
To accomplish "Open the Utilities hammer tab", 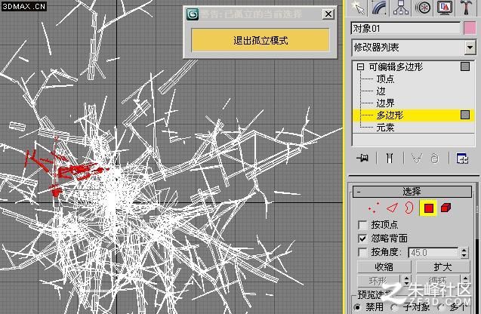I will [466, 8].
